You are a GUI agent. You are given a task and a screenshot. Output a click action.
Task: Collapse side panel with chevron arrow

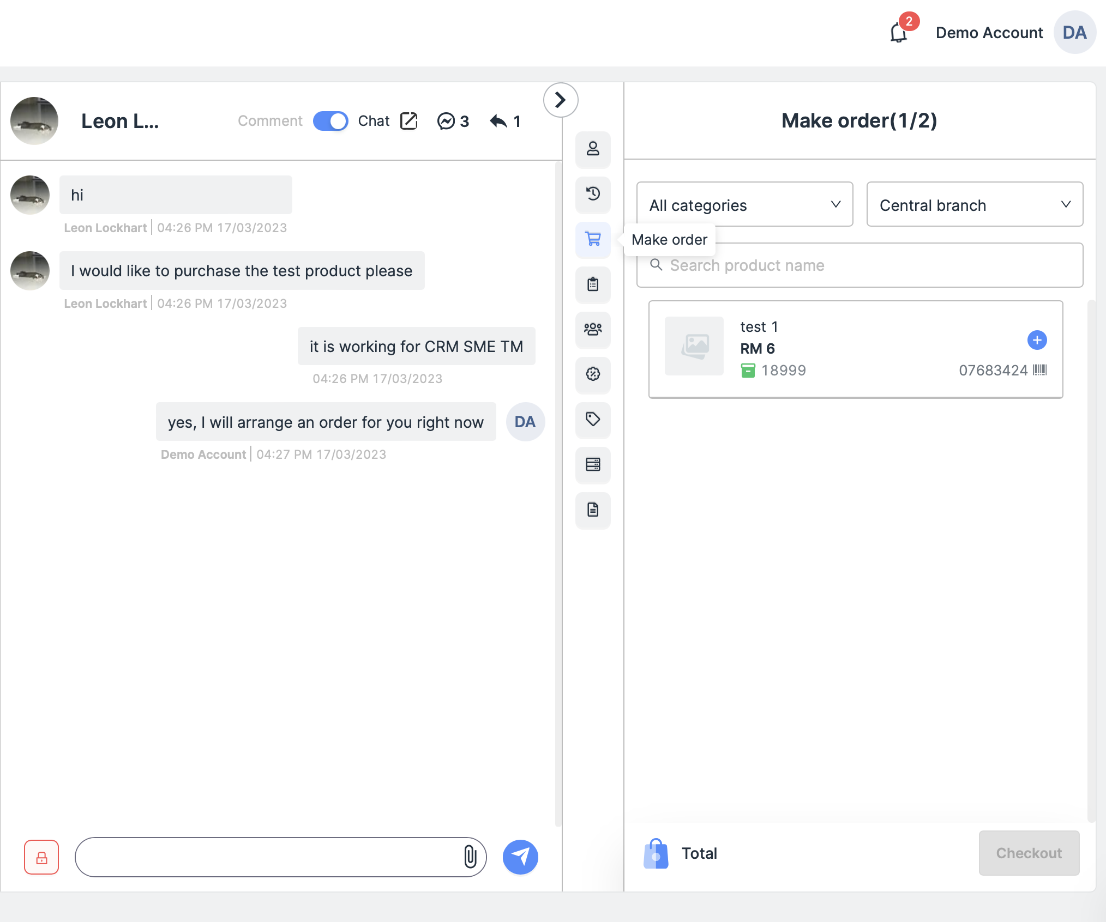pyautogui.click(x=560, y=100)
